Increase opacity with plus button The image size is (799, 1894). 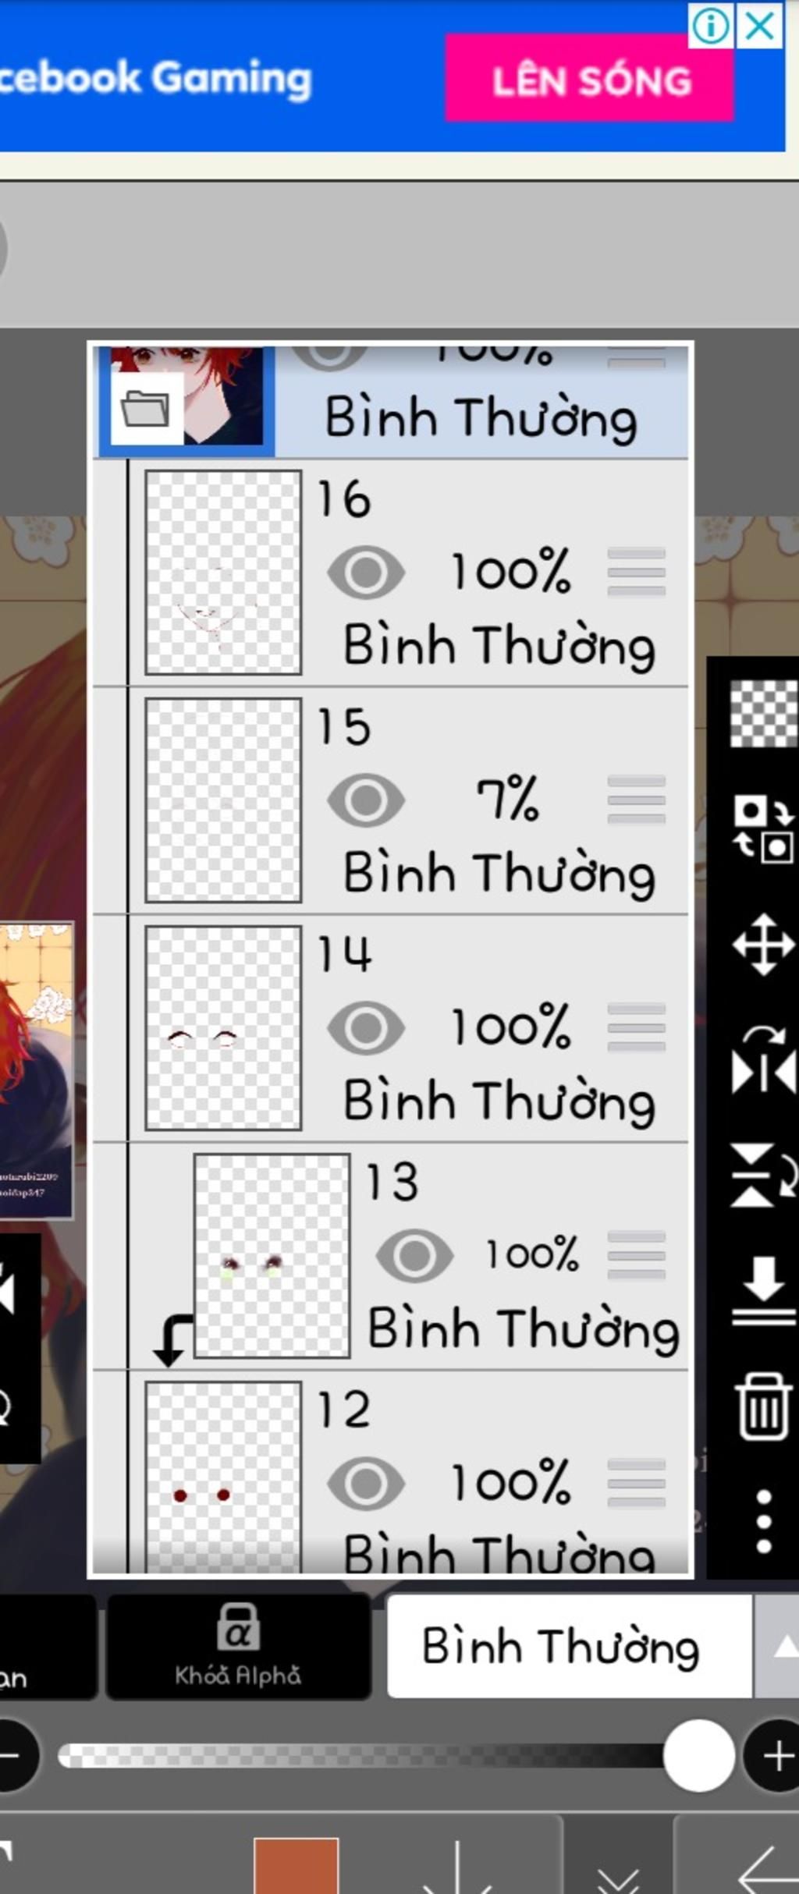[x=776, y=1757]
